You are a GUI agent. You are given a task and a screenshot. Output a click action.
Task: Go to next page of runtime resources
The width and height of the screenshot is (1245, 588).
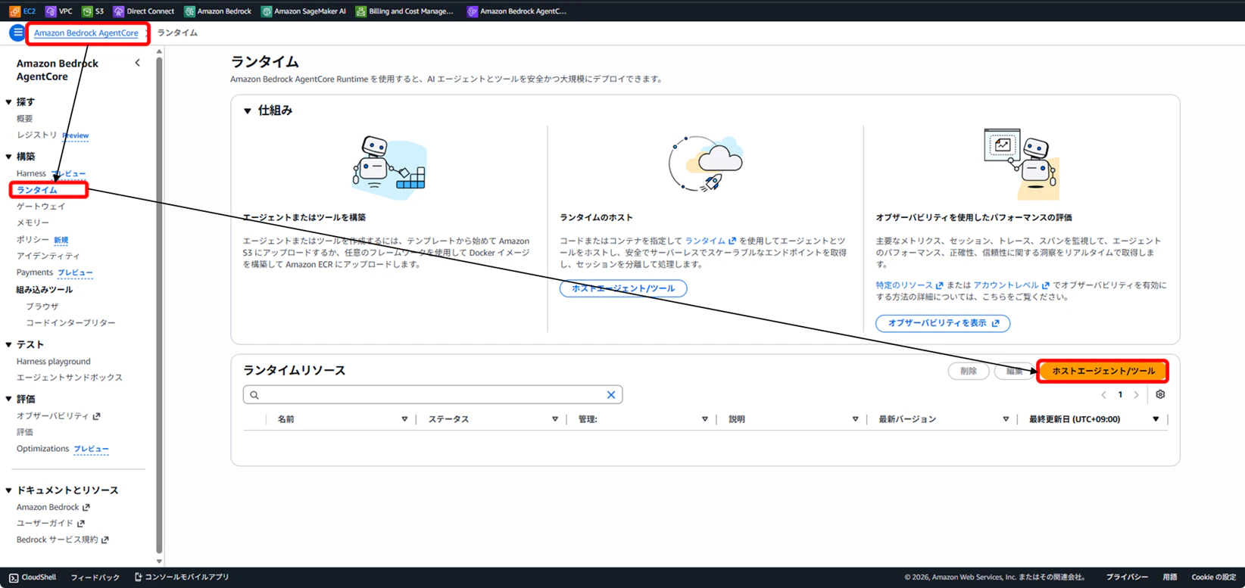point(1136,395)
